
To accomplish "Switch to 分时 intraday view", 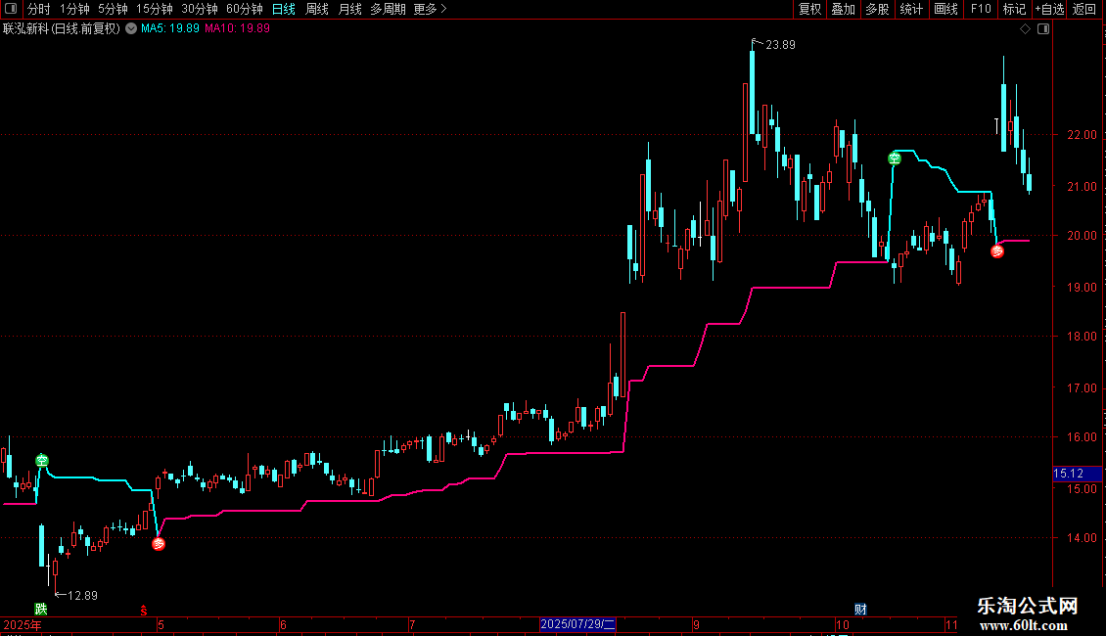I will [39, 9].
